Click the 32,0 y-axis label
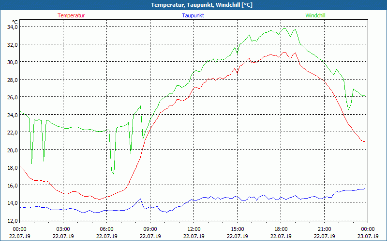Viewport: 387px width, 241px height. coord(13,44)
